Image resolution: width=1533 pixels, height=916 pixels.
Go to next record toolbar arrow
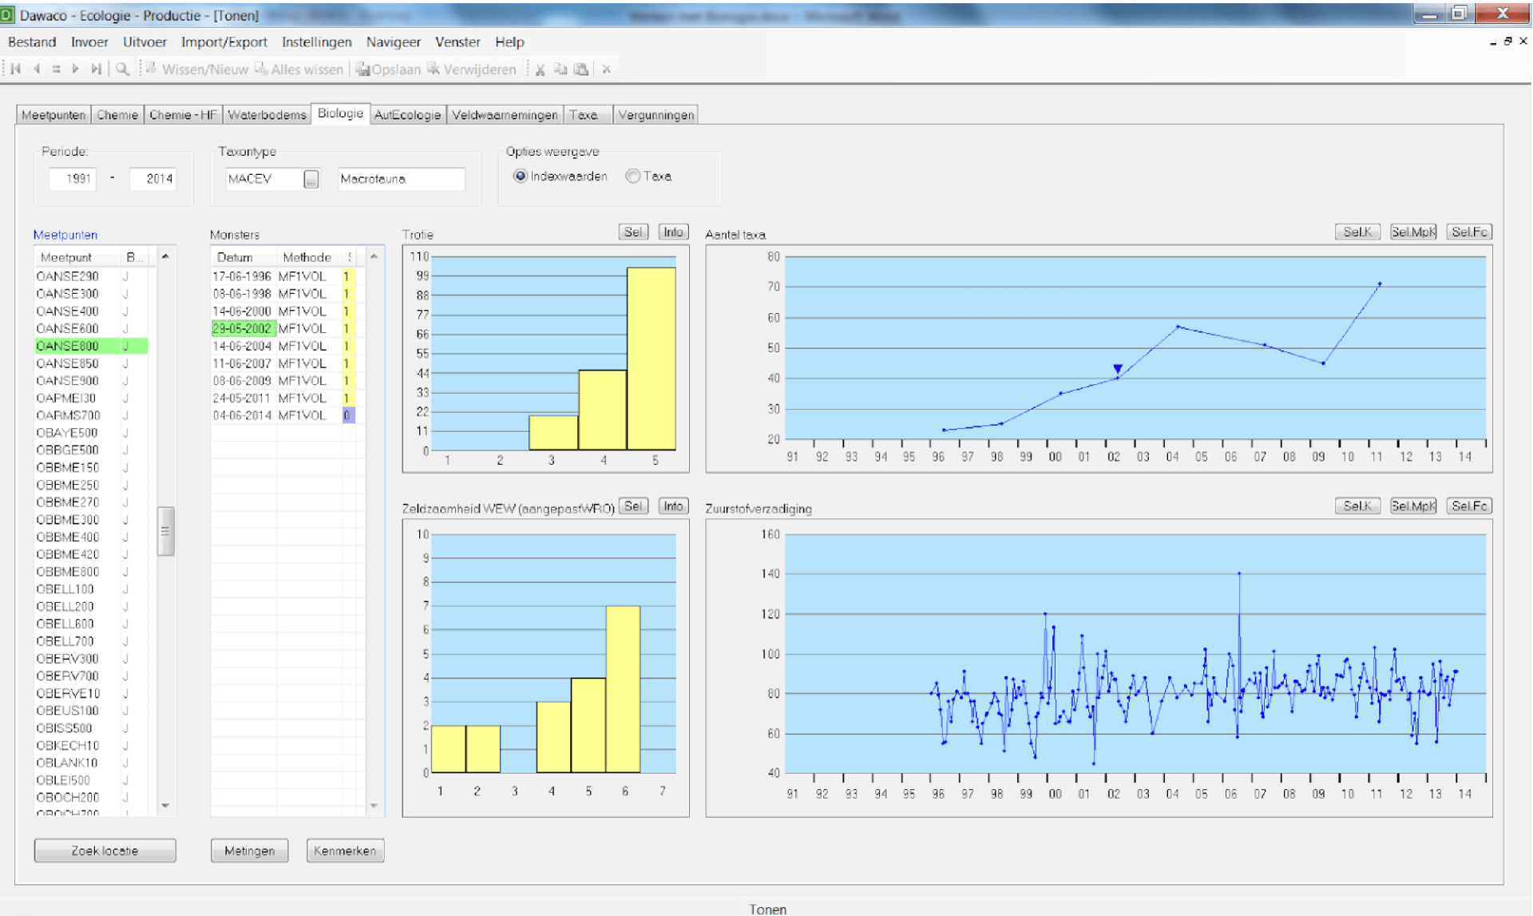coord(75,69)
